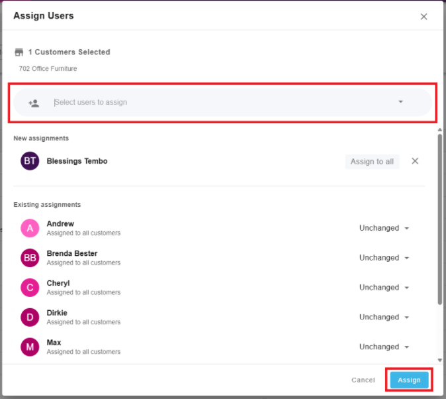The height and width of the screenshot is (399, 446).
Task: Open Cheryl's Unchanged assignment dropdown
Action: pyautogui.click(x=384, y=288)
